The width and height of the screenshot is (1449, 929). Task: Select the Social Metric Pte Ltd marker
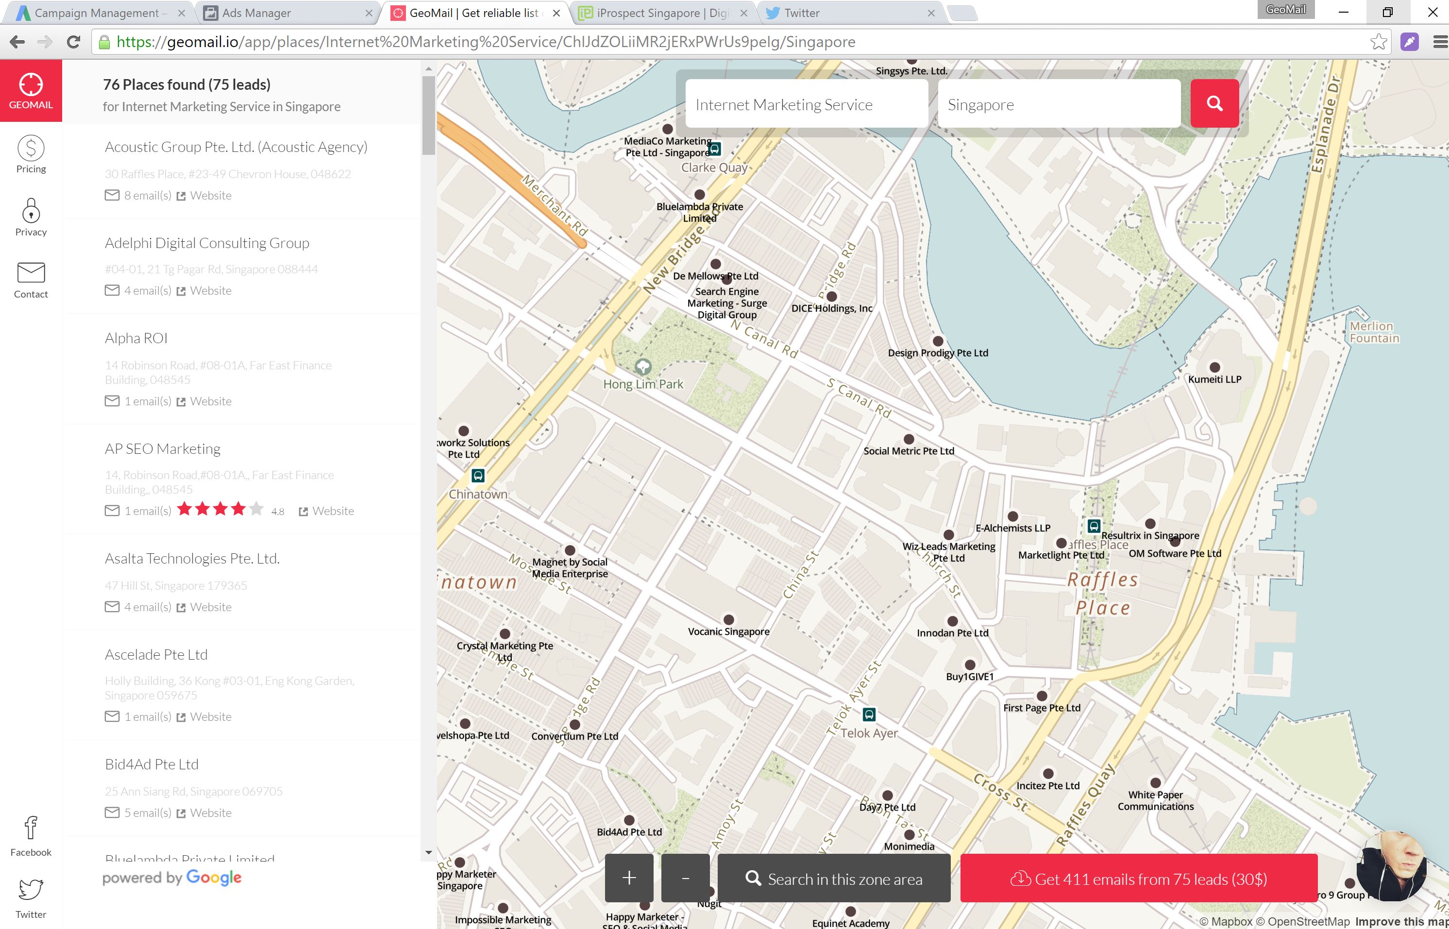tap(909, 439)
